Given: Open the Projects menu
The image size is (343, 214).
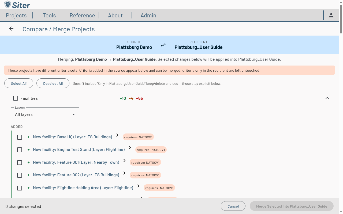Looking at the screenshot, I should click(x=16, y=15).
